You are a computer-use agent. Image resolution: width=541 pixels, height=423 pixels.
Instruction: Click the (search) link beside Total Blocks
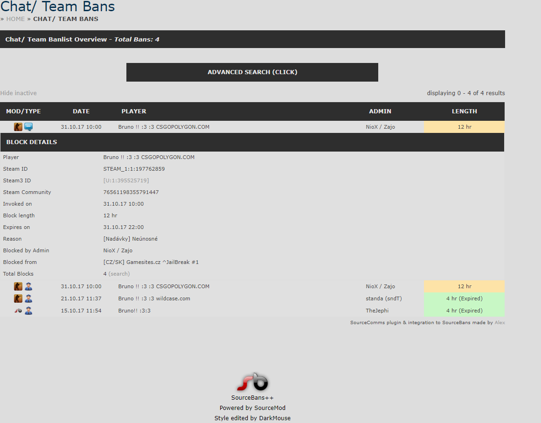[119, 274]
